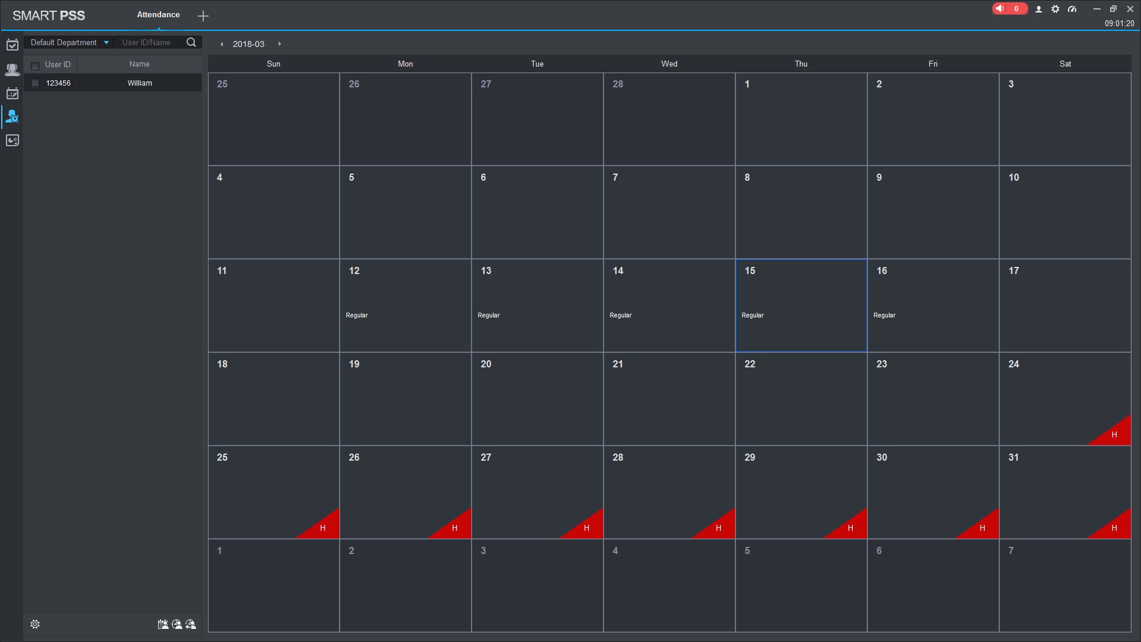
Task: Click the alarm speaker icon
Action: (x=1001, y=9)
